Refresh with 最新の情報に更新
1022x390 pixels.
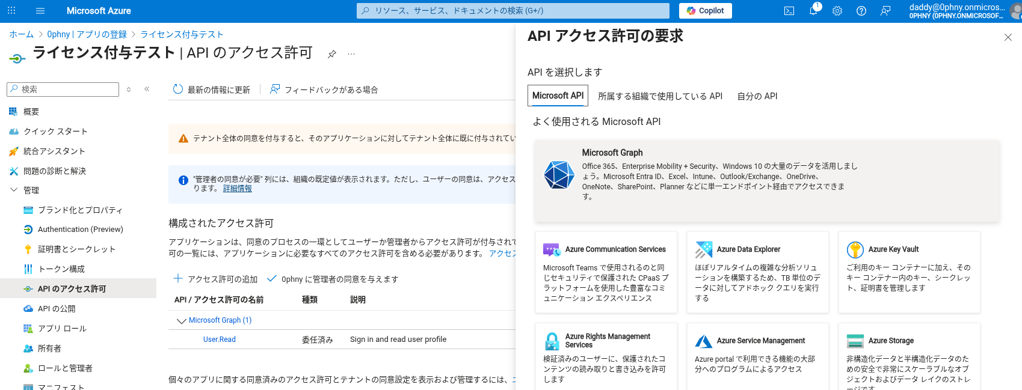[x=212, y=90]
